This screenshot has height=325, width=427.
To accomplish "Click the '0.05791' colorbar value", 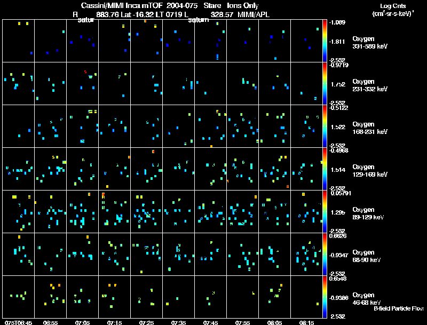I will click(341, 193).
